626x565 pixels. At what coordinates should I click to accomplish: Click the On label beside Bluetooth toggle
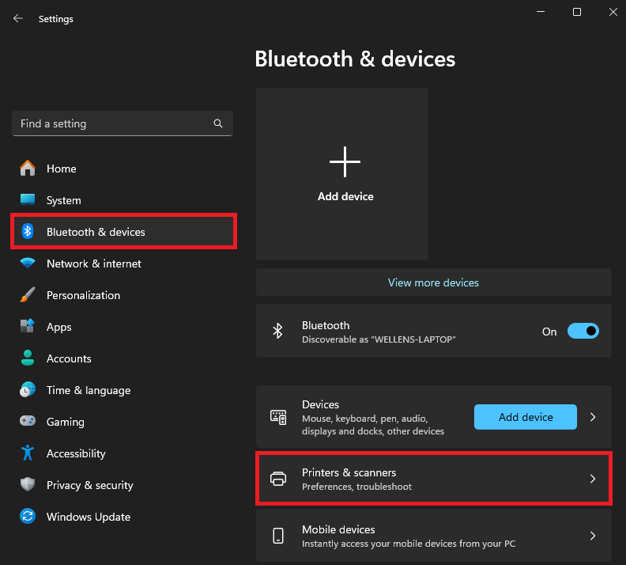tap(549, 332)
